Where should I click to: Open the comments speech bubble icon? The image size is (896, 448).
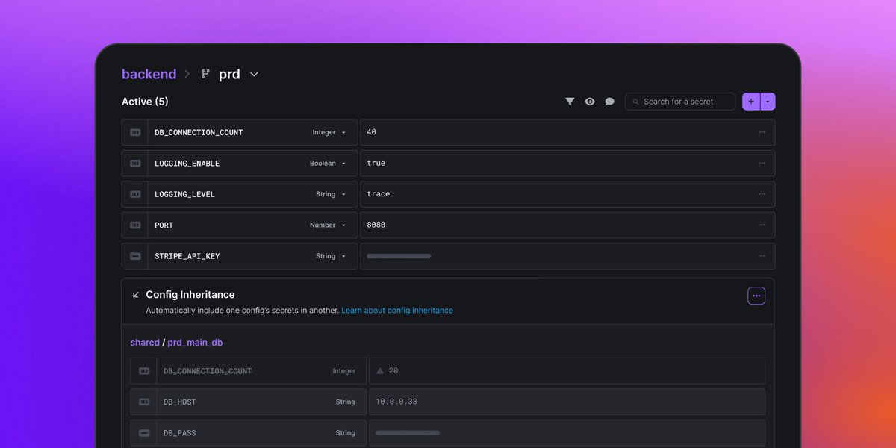click(609, 102)
